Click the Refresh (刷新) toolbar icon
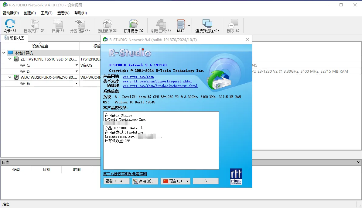This screenshot has width=362, height=208. (10, 26)
